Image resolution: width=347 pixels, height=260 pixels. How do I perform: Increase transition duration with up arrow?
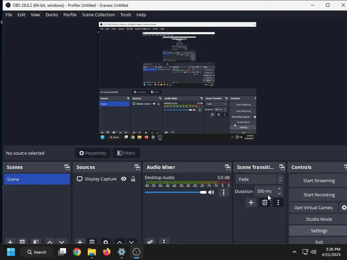pos(279,189)
